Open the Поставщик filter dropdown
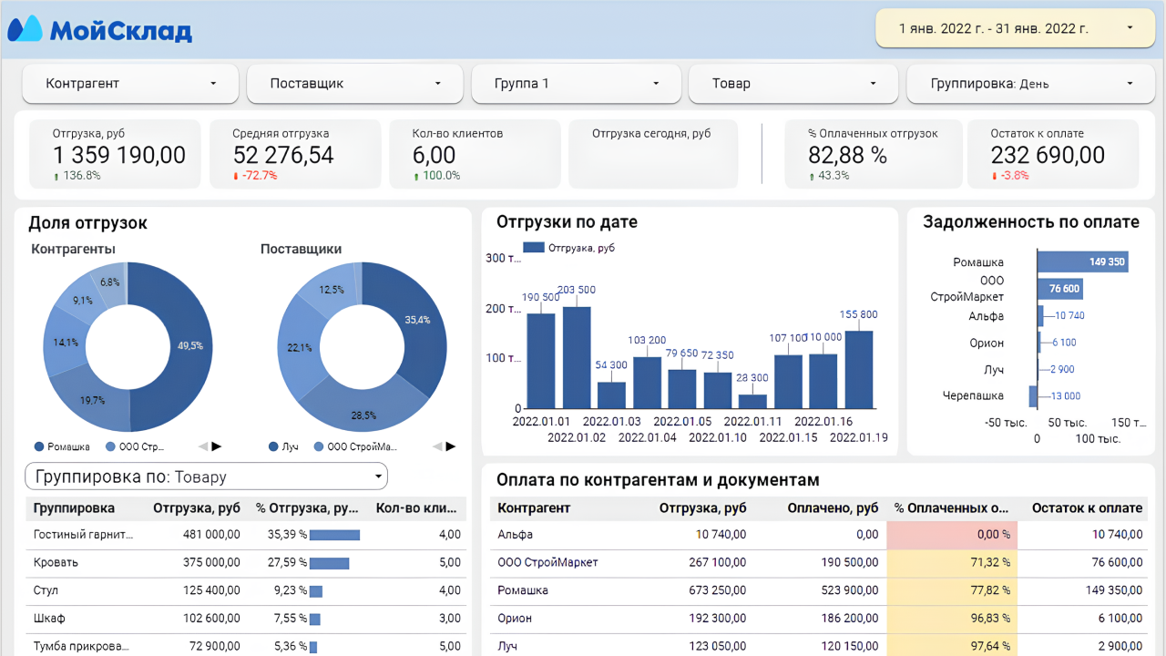1166x656 pixels. [x=355, y=83]
